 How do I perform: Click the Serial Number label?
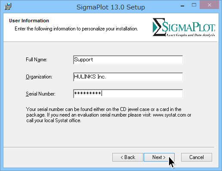coord(40,94)
